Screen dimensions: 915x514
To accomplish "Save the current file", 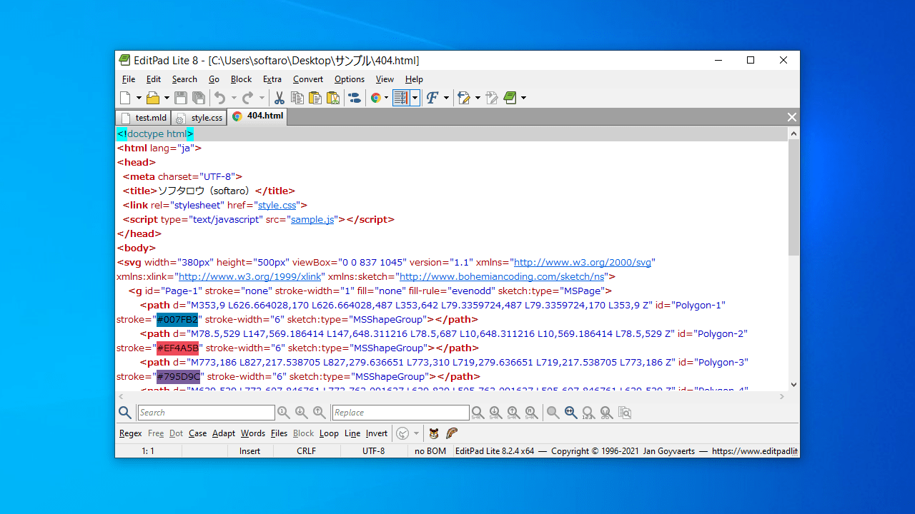I will coord(181,98).
